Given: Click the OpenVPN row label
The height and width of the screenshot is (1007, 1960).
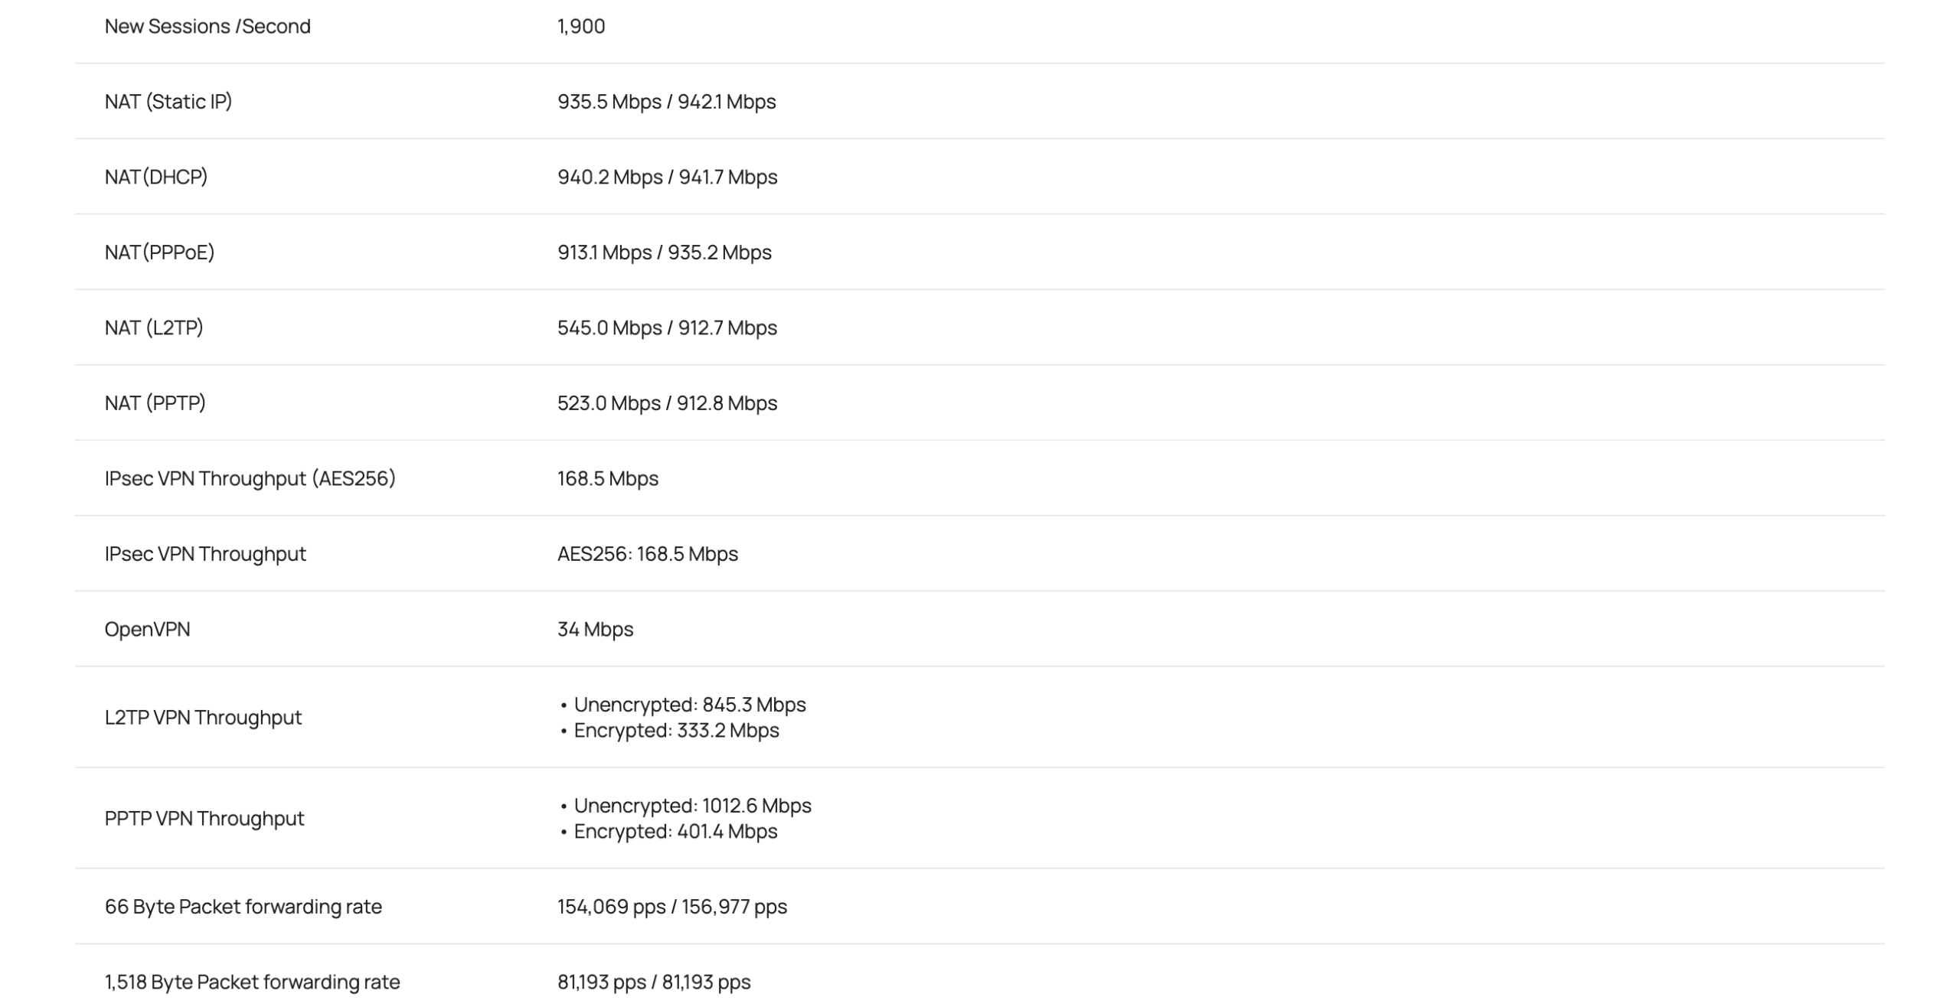Looking at the screenshot, I should 147,629.
